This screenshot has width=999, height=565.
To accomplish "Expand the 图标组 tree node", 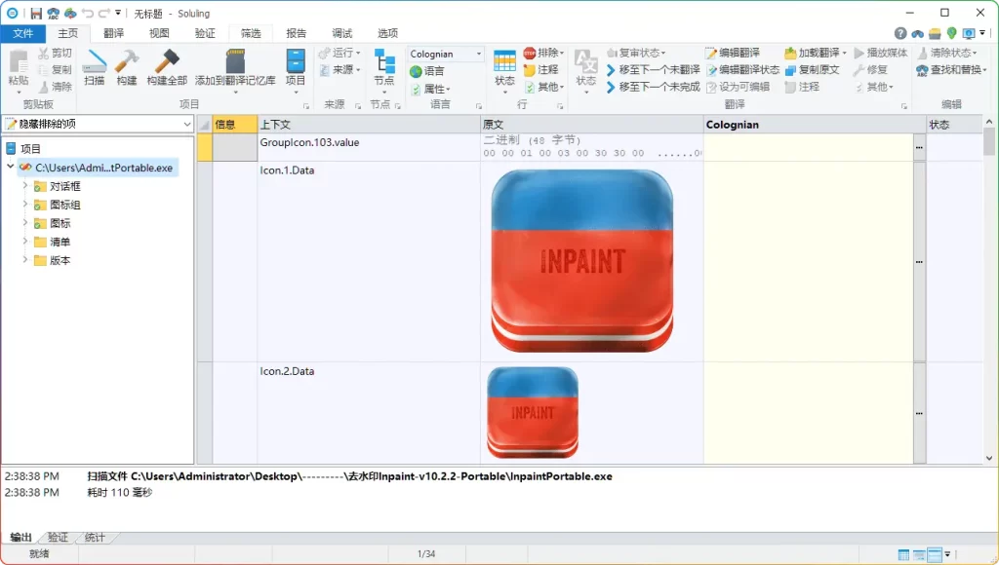I will (24, 205).
